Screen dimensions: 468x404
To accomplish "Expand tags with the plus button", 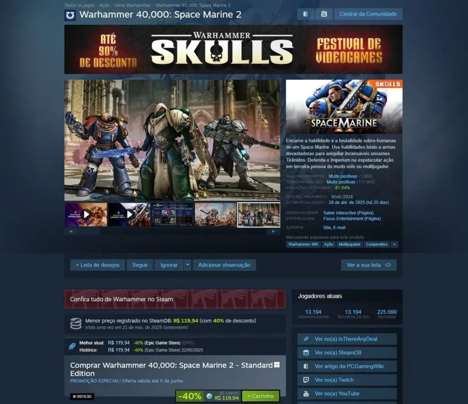I will pos(394,244).
